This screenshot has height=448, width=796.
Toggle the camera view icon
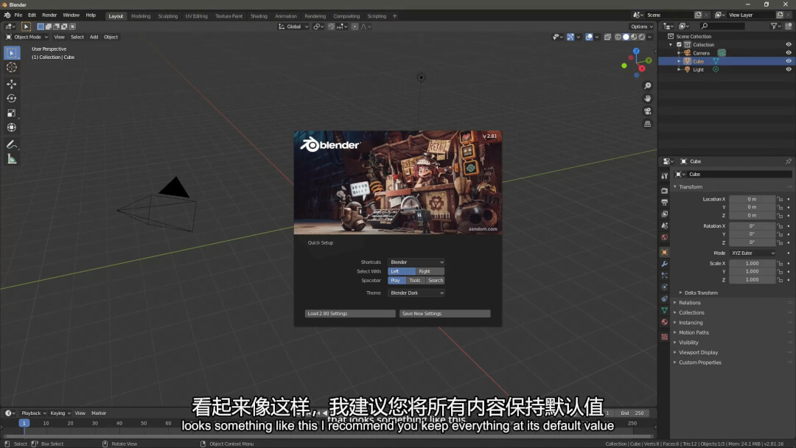click(x=648, y=111)
